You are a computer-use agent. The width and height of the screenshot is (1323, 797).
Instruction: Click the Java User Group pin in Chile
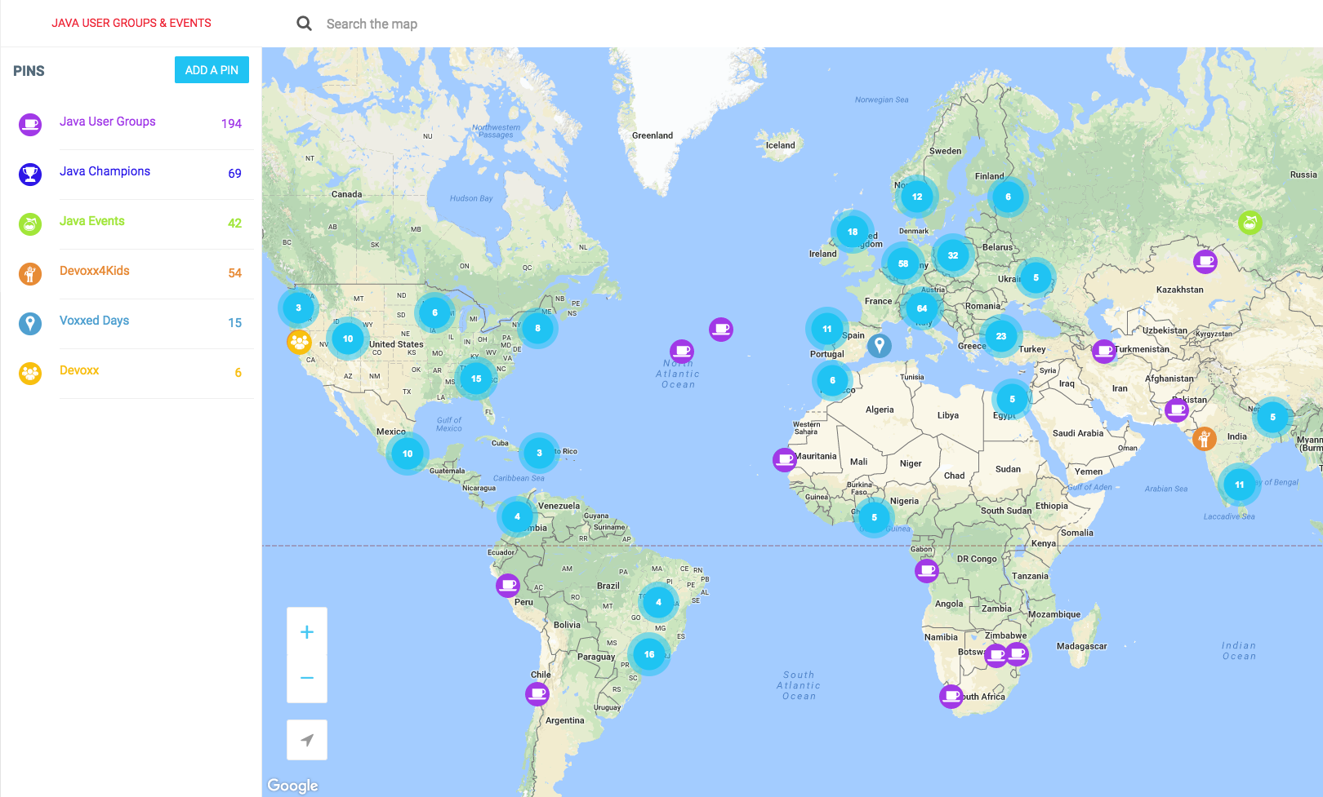[x=537, y=694]
